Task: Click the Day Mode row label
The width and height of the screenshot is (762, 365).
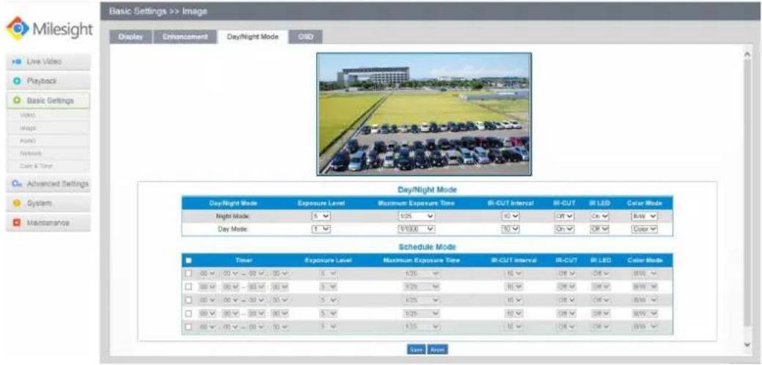Action: [232, 229]
